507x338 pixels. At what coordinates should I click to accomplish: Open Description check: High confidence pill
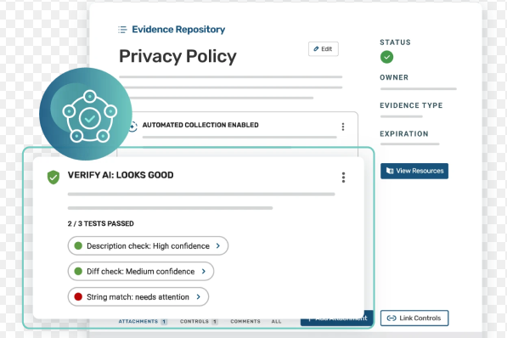148,245
